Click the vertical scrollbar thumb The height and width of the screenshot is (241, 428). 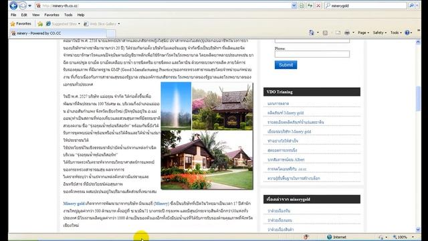[418, 98]
